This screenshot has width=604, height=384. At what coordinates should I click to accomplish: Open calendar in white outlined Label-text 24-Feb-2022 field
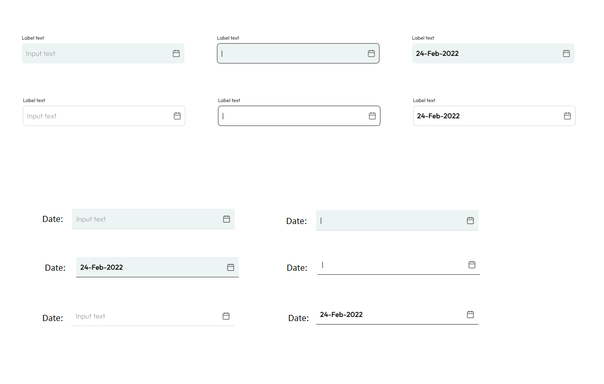pyautogui.click(x=567, y=116)
